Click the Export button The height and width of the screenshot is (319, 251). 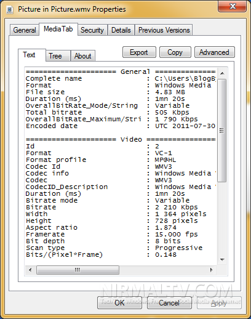pyautogui.click(x=139, y=52)
